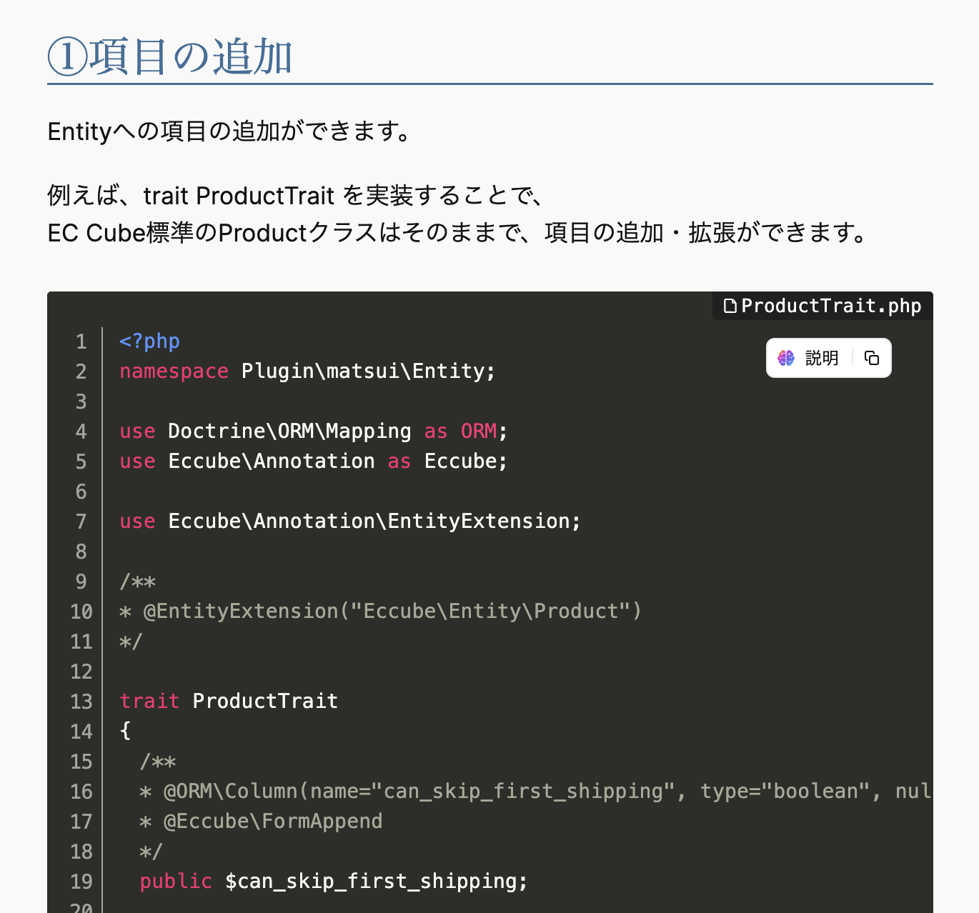Click the ProductTrait.php filename label
Viewport: 979px width, 913px height.
click(831, 306)
